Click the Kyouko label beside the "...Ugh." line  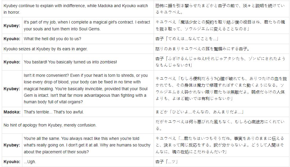12,162
